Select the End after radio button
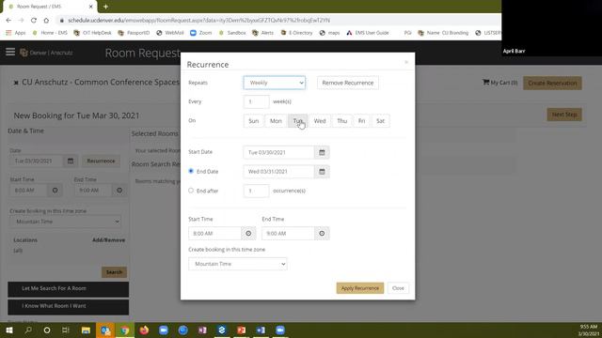The height and width of the screenshot is (338, 602). (x=191, y=190)
